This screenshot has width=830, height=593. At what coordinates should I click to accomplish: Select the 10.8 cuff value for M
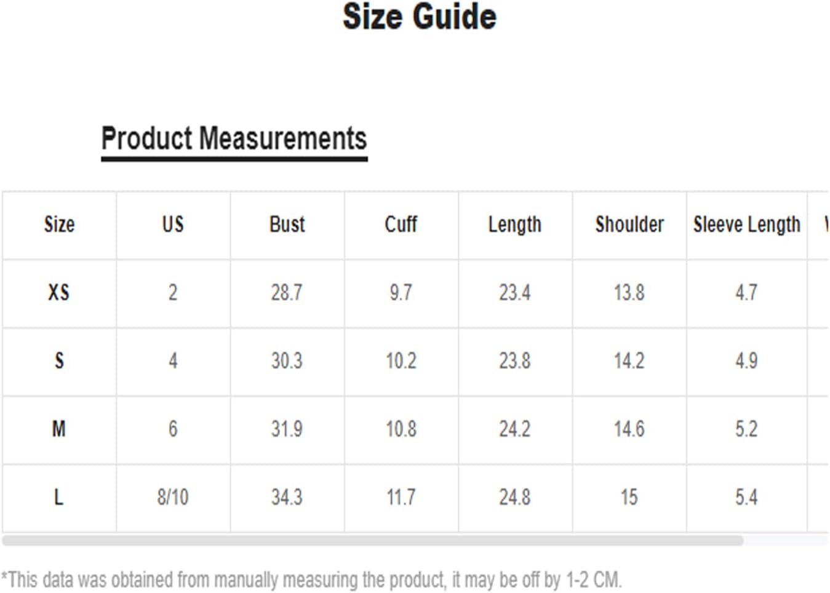(401, 429)
